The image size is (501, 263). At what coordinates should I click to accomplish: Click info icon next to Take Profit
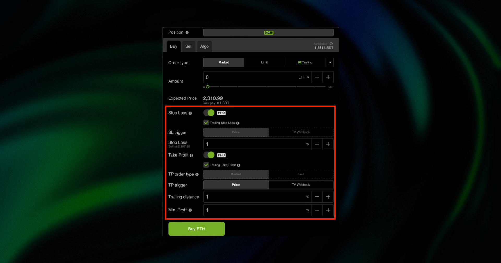pyautogui.click(x=191, y=156)
